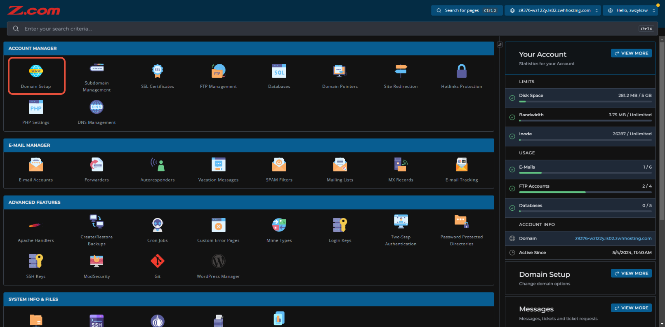
Task: Open Autoresponders
Action: (158, 170)
